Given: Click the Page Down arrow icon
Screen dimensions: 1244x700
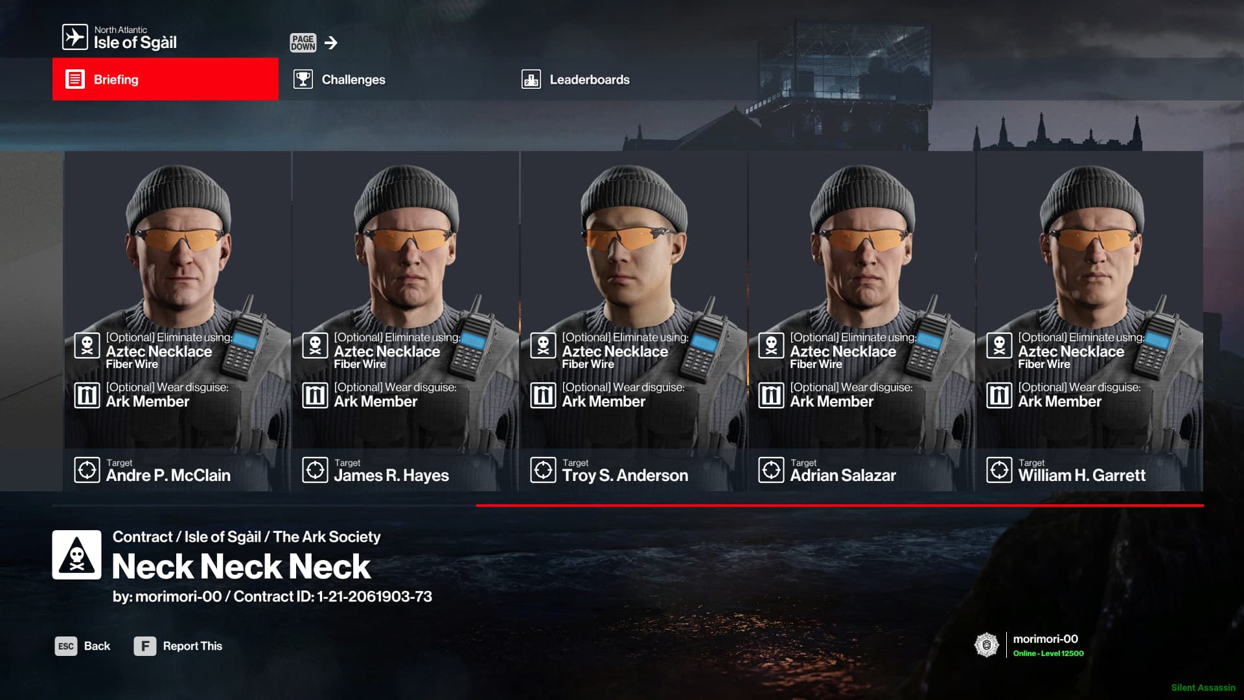Looking at the screenshot, I should coord(331,43).
